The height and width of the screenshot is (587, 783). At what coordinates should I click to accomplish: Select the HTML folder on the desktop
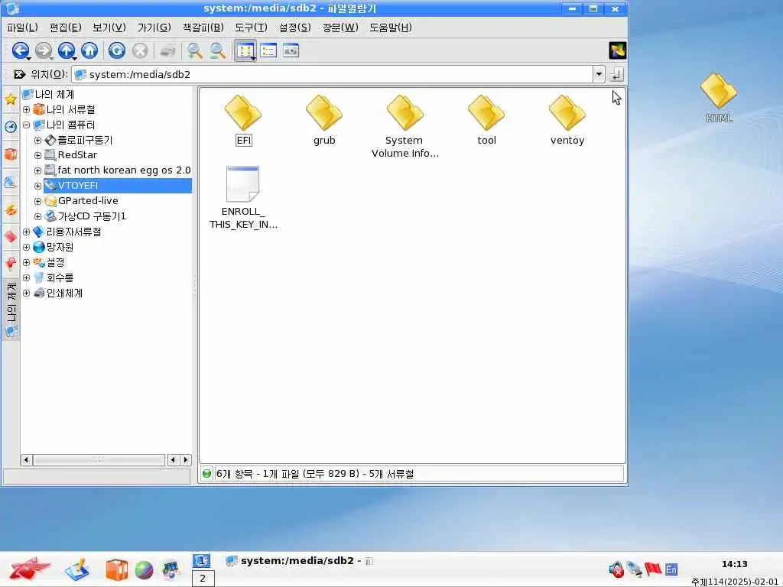pos(719,98)
